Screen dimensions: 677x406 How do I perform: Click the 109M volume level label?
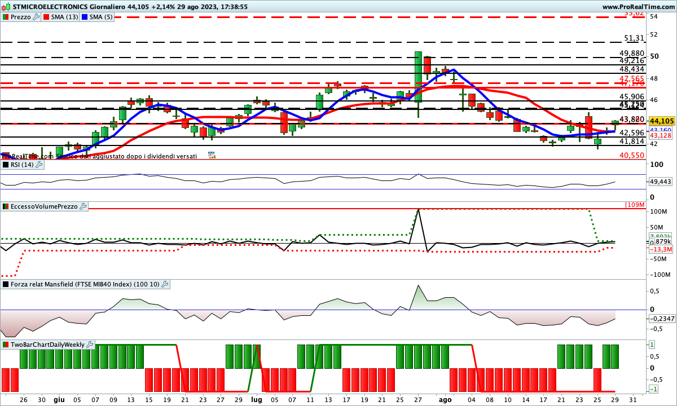click(x=635, y=205)
